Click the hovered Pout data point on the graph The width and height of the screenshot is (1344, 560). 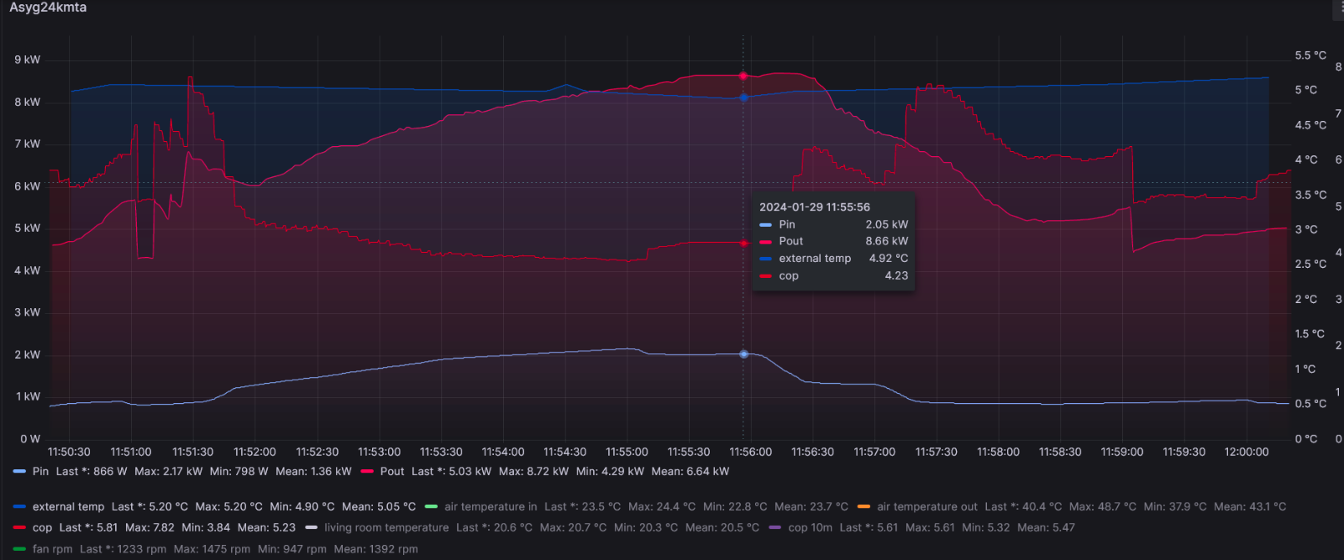[743, 76]
